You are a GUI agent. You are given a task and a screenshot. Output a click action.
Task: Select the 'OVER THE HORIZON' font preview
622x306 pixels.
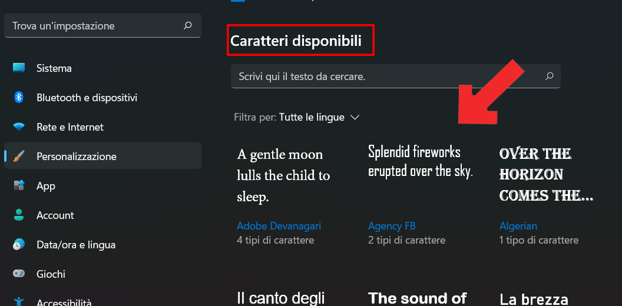coord(546,174)
